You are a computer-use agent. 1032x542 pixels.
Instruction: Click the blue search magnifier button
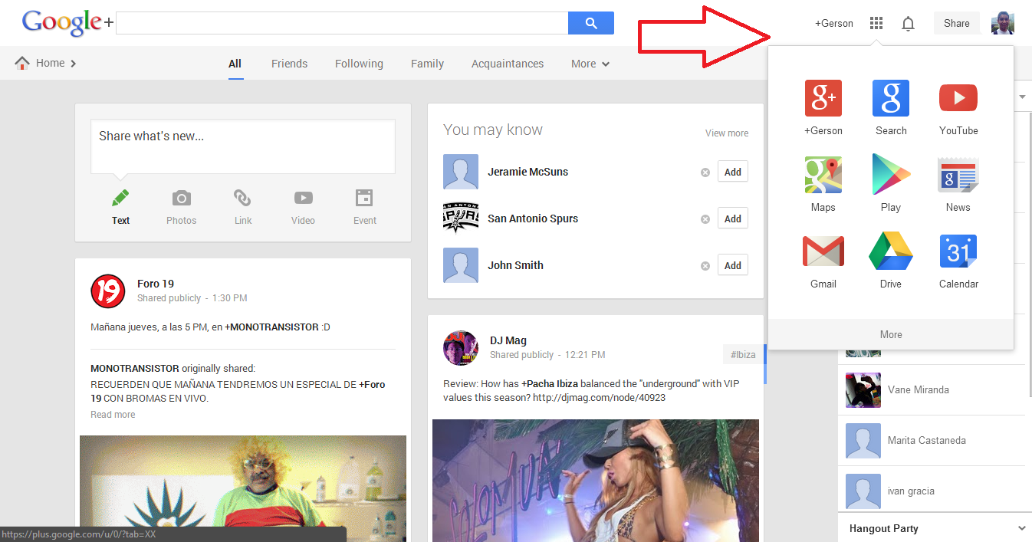[591, 23]
